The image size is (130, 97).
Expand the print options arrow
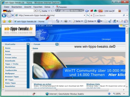point(70,21)
